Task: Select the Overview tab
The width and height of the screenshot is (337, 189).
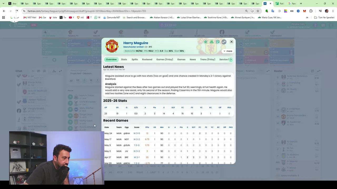Action: point(111,59)
